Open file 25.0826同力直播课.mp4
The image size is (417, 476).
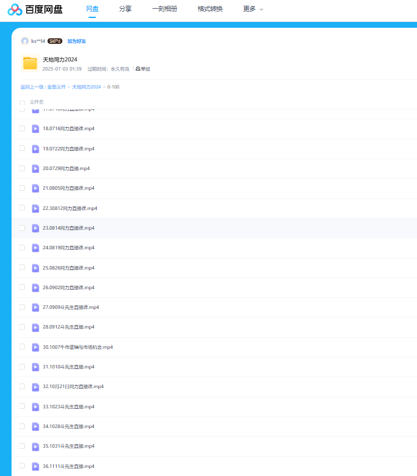(68, 268)
